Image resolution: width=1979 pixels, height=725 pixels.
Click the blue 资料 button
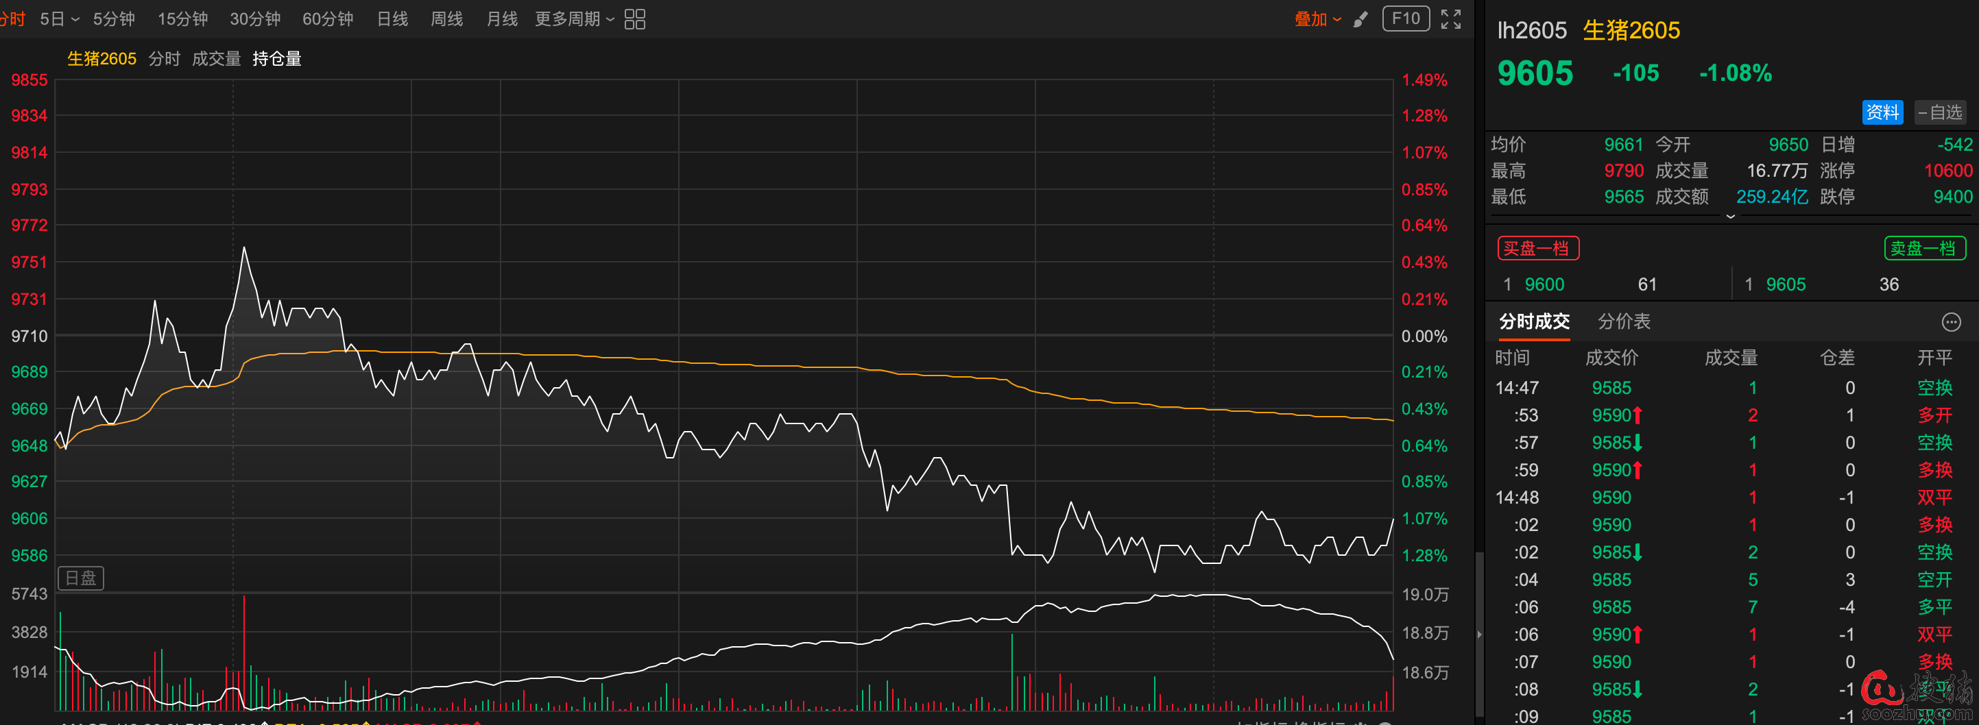click(x=1882, y=112)
